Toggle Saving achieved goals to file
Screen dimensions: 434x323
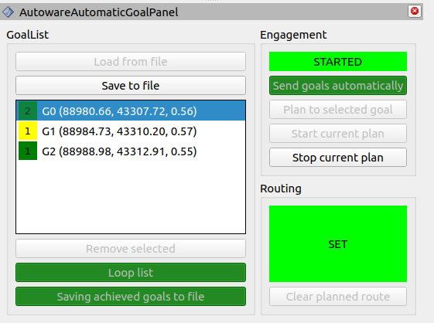click(x=131, y=297)
